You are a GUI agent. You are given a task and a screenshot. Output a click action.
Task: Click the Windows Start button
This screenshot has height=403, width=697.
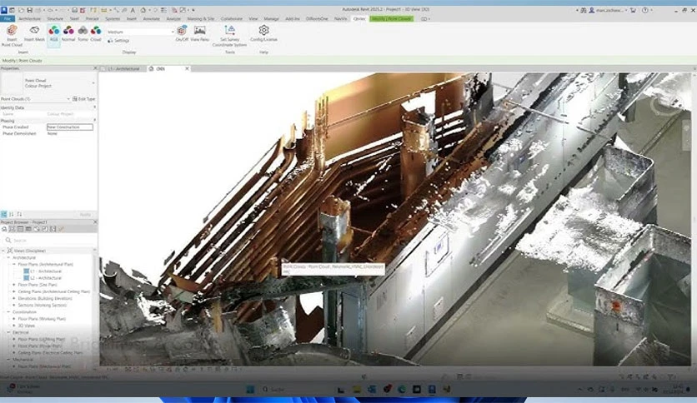click(250, 389)
